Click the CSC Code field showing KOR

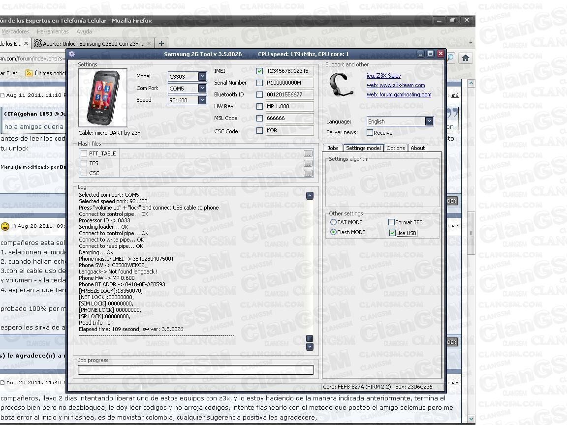click(289, 130)
